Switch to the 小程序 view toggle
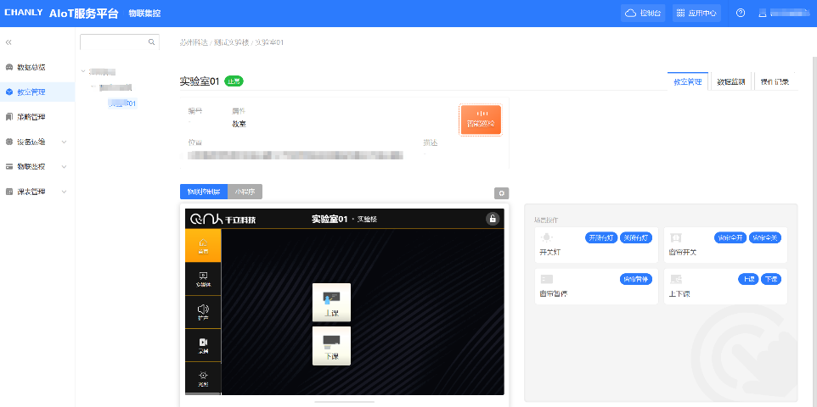Image resolution: width=817 pixels, height=407 pixels. (245, 192)
